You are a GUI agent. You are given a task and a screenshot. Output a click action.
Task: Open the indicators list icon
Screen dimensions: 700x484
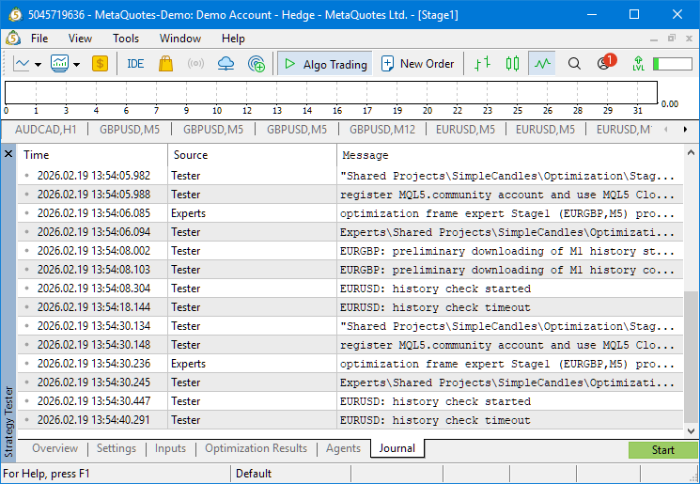tap(59, 64)
